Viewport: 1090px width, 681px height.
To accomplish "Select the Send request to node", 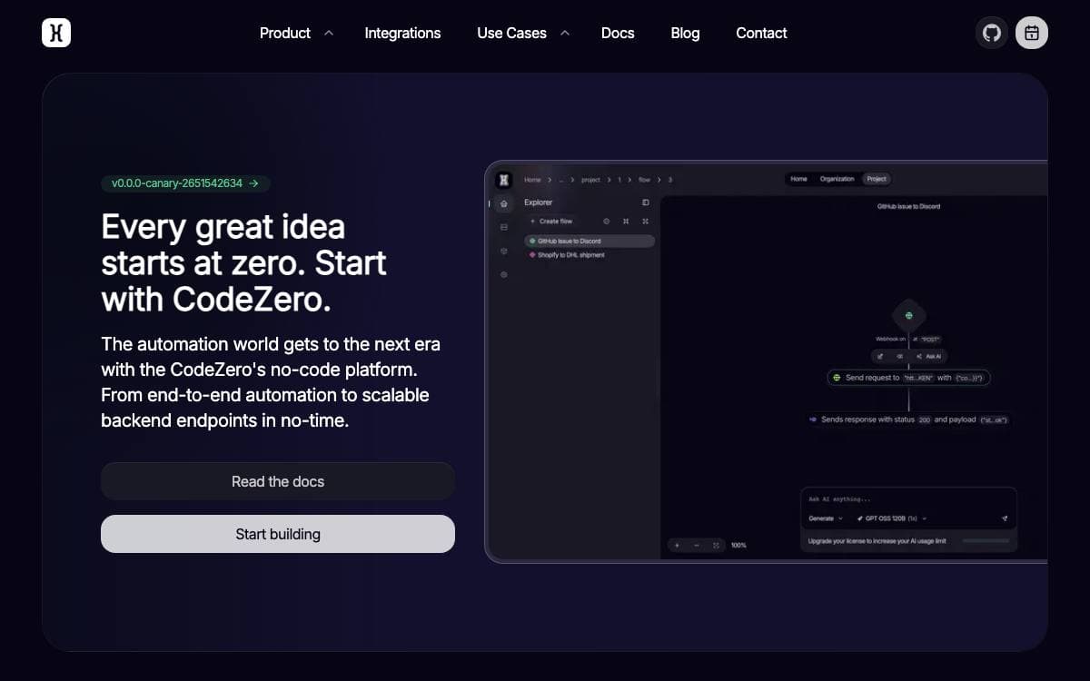I will tap(911, 377).
